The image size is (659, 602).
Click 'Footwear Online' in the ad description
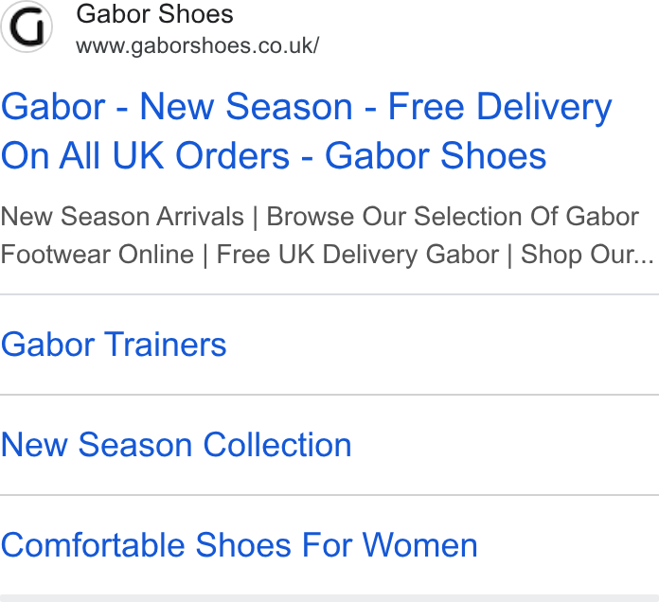(x=98, y=255)
